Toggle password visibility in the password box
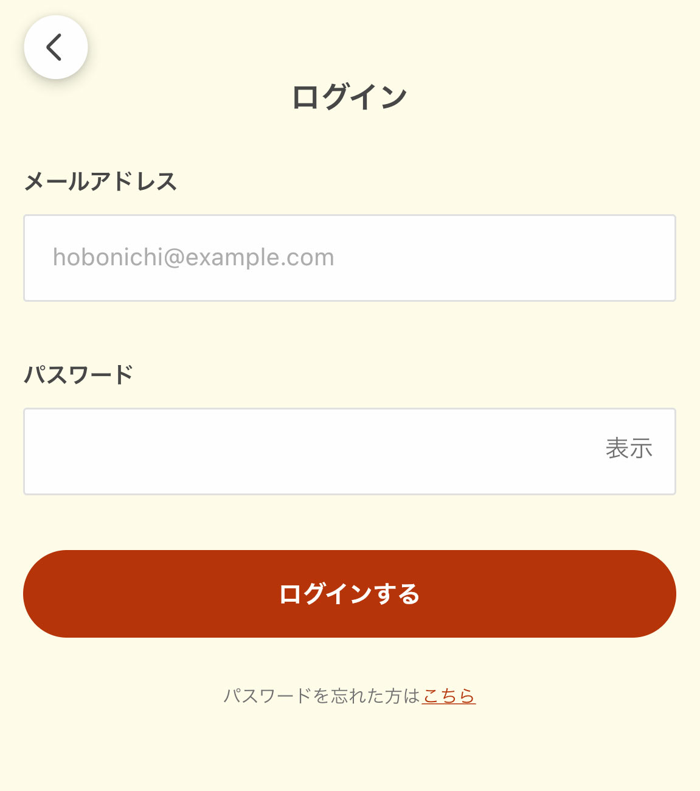The width and height of the screenshot is (700, 791). [x=629, y=449]
